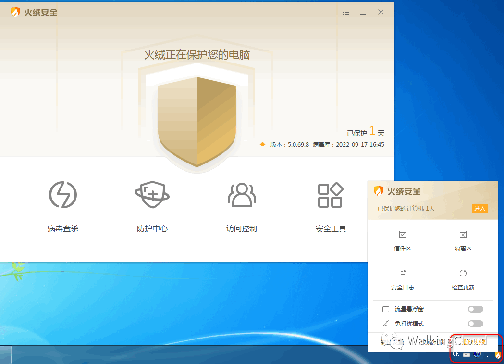This screenshot has height=364, width=504.
Task: Click the orange 进入 button
Action: point(479,208)
